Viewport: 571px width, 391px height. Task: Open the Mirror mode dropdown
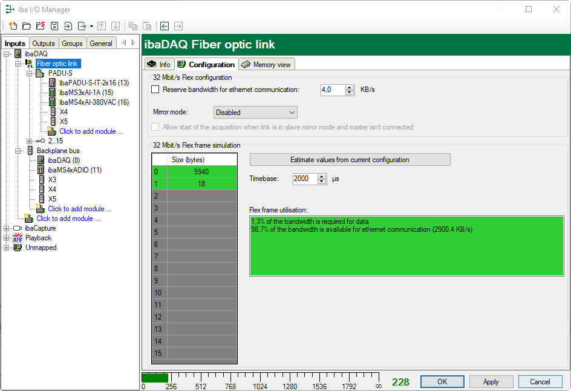255,113
